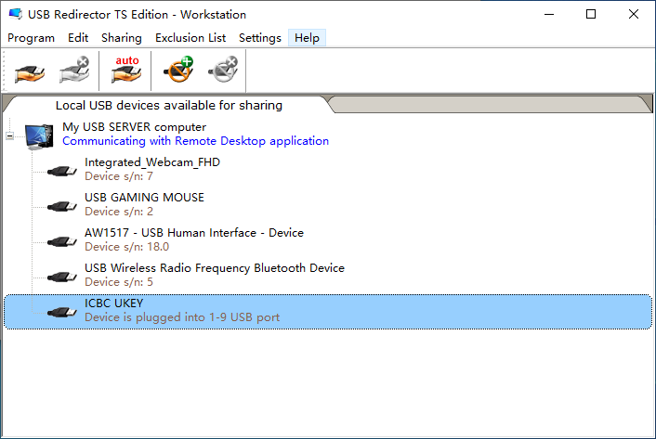Image resolution: width=656 pixels, height=439 pixels.
Task: Click the USB plug icon for ICBC UKEY
Action: pos(62,312)
